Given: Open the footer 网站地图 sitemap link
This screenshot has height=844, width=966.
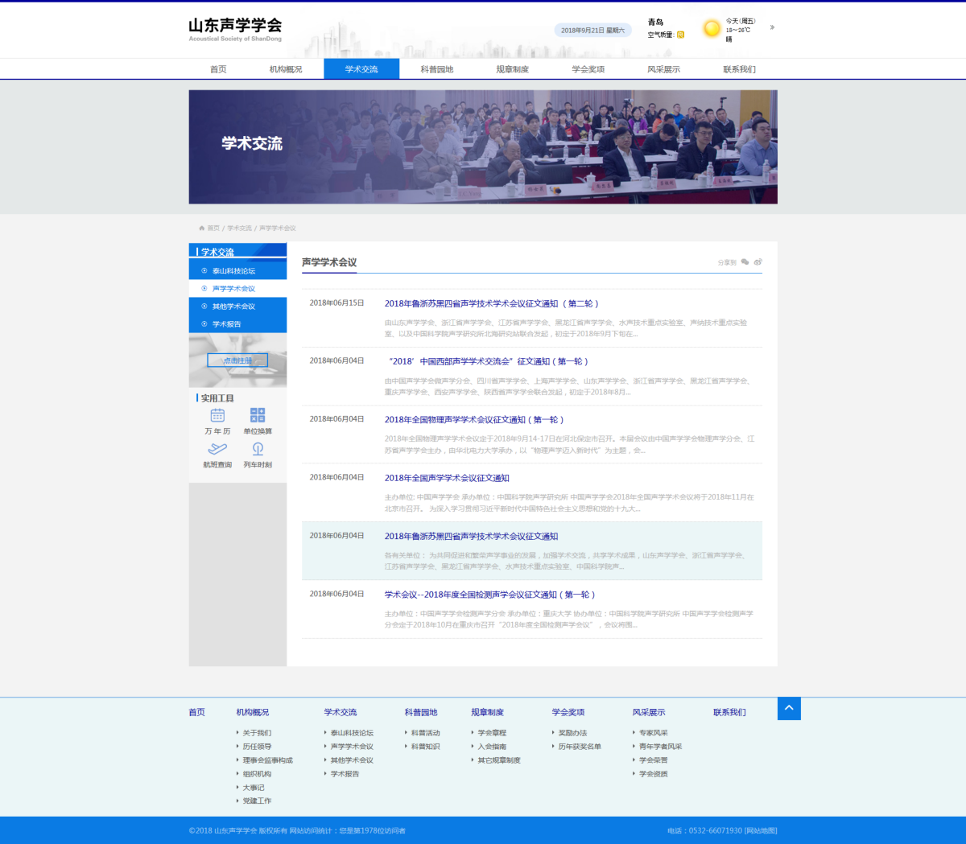Looking at the screenshot, I should (761, 830).
